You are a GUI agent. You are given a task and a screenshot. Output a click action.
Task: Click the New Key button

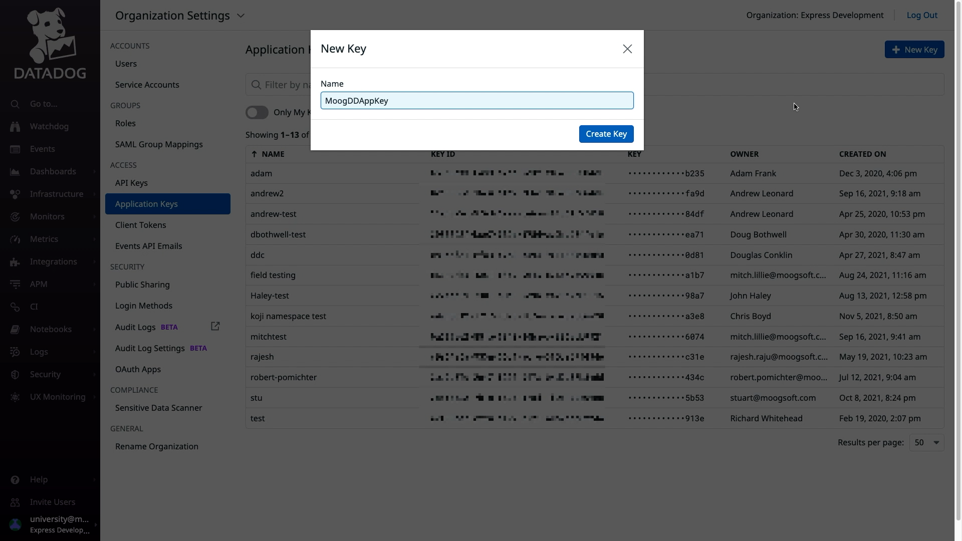pyautogui.click(x=914, y=50)
